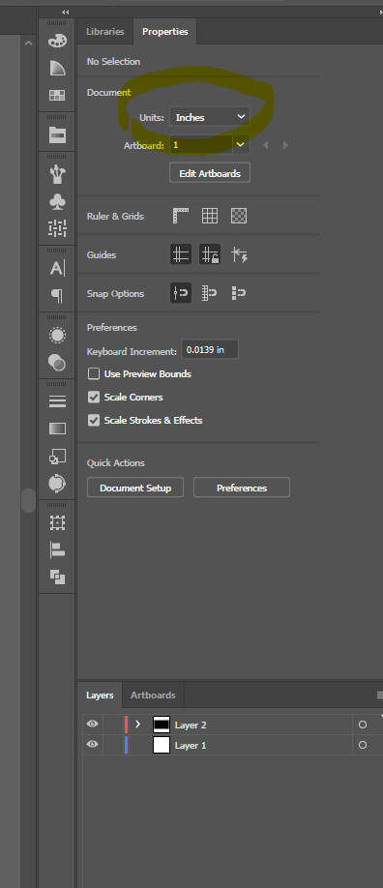Image resolution: width=383 pixels, height=888 pixels.
Task: Open the Symbols panel club icon
Action: [57, 201]
